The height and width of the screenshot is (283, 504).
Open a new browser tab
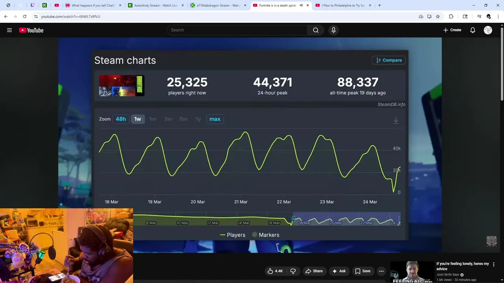point(380,6)
